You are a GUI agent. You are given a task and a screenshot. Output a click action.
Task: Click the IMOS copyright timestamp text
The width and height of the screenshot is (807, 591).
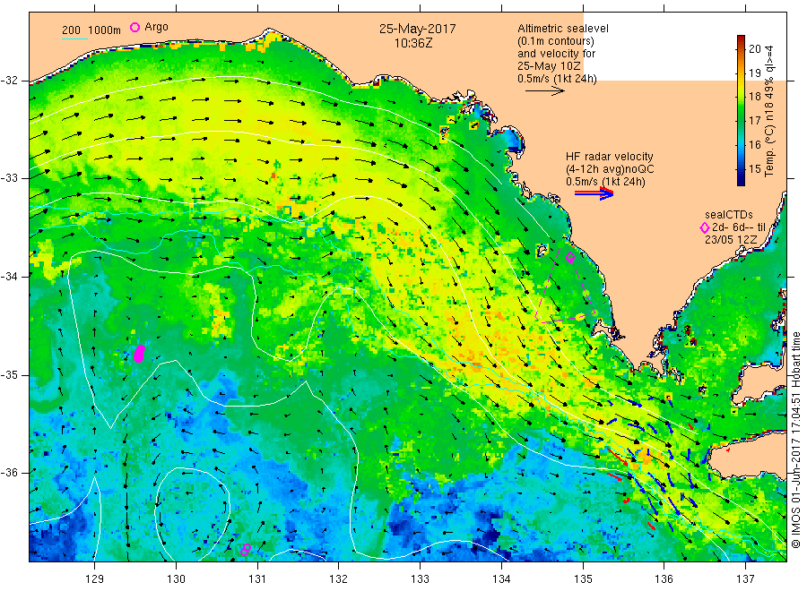pos(795,440)
